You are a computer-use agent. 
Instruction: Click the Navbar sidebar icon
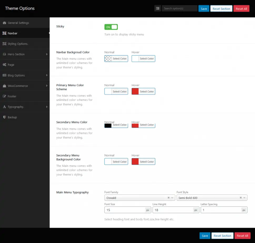(x=4, y=33)
